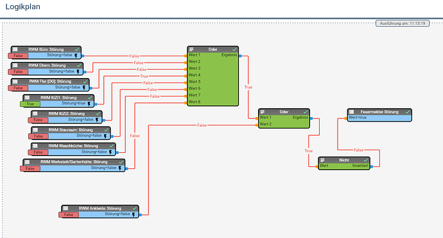
Task: Click the False label on the RWM Ankleide wire
Action: [202, 125]
